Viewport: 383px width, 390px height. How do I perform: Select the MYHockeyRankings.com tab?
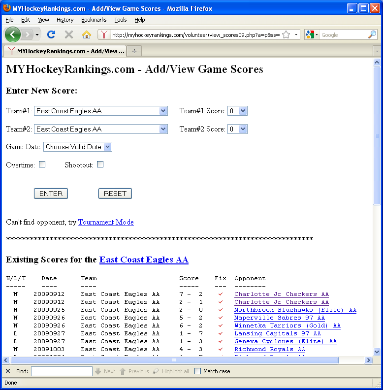click(x=65, y=51)
